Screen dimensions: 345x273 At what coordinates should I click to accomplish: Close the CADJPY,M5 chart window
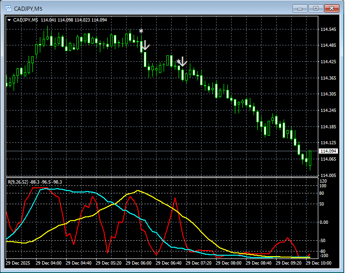(x=331, y=8)
